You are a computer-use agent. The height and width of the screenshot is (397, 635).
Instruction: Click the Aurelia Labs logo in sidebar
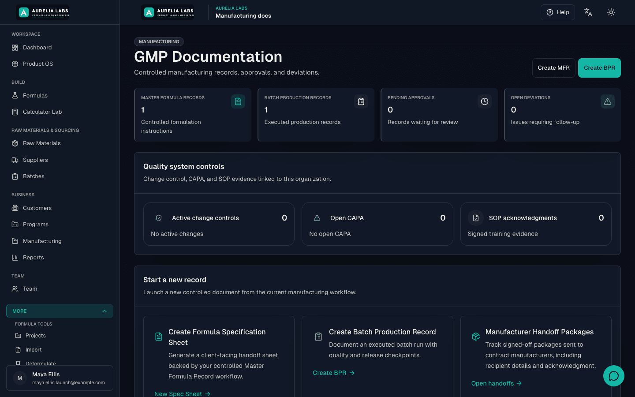(43, 12)
